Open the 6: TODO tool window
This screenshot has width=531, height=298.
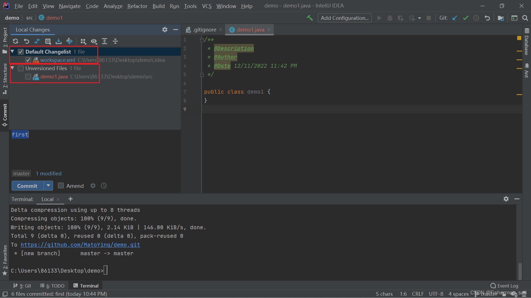tap(52, 286)
